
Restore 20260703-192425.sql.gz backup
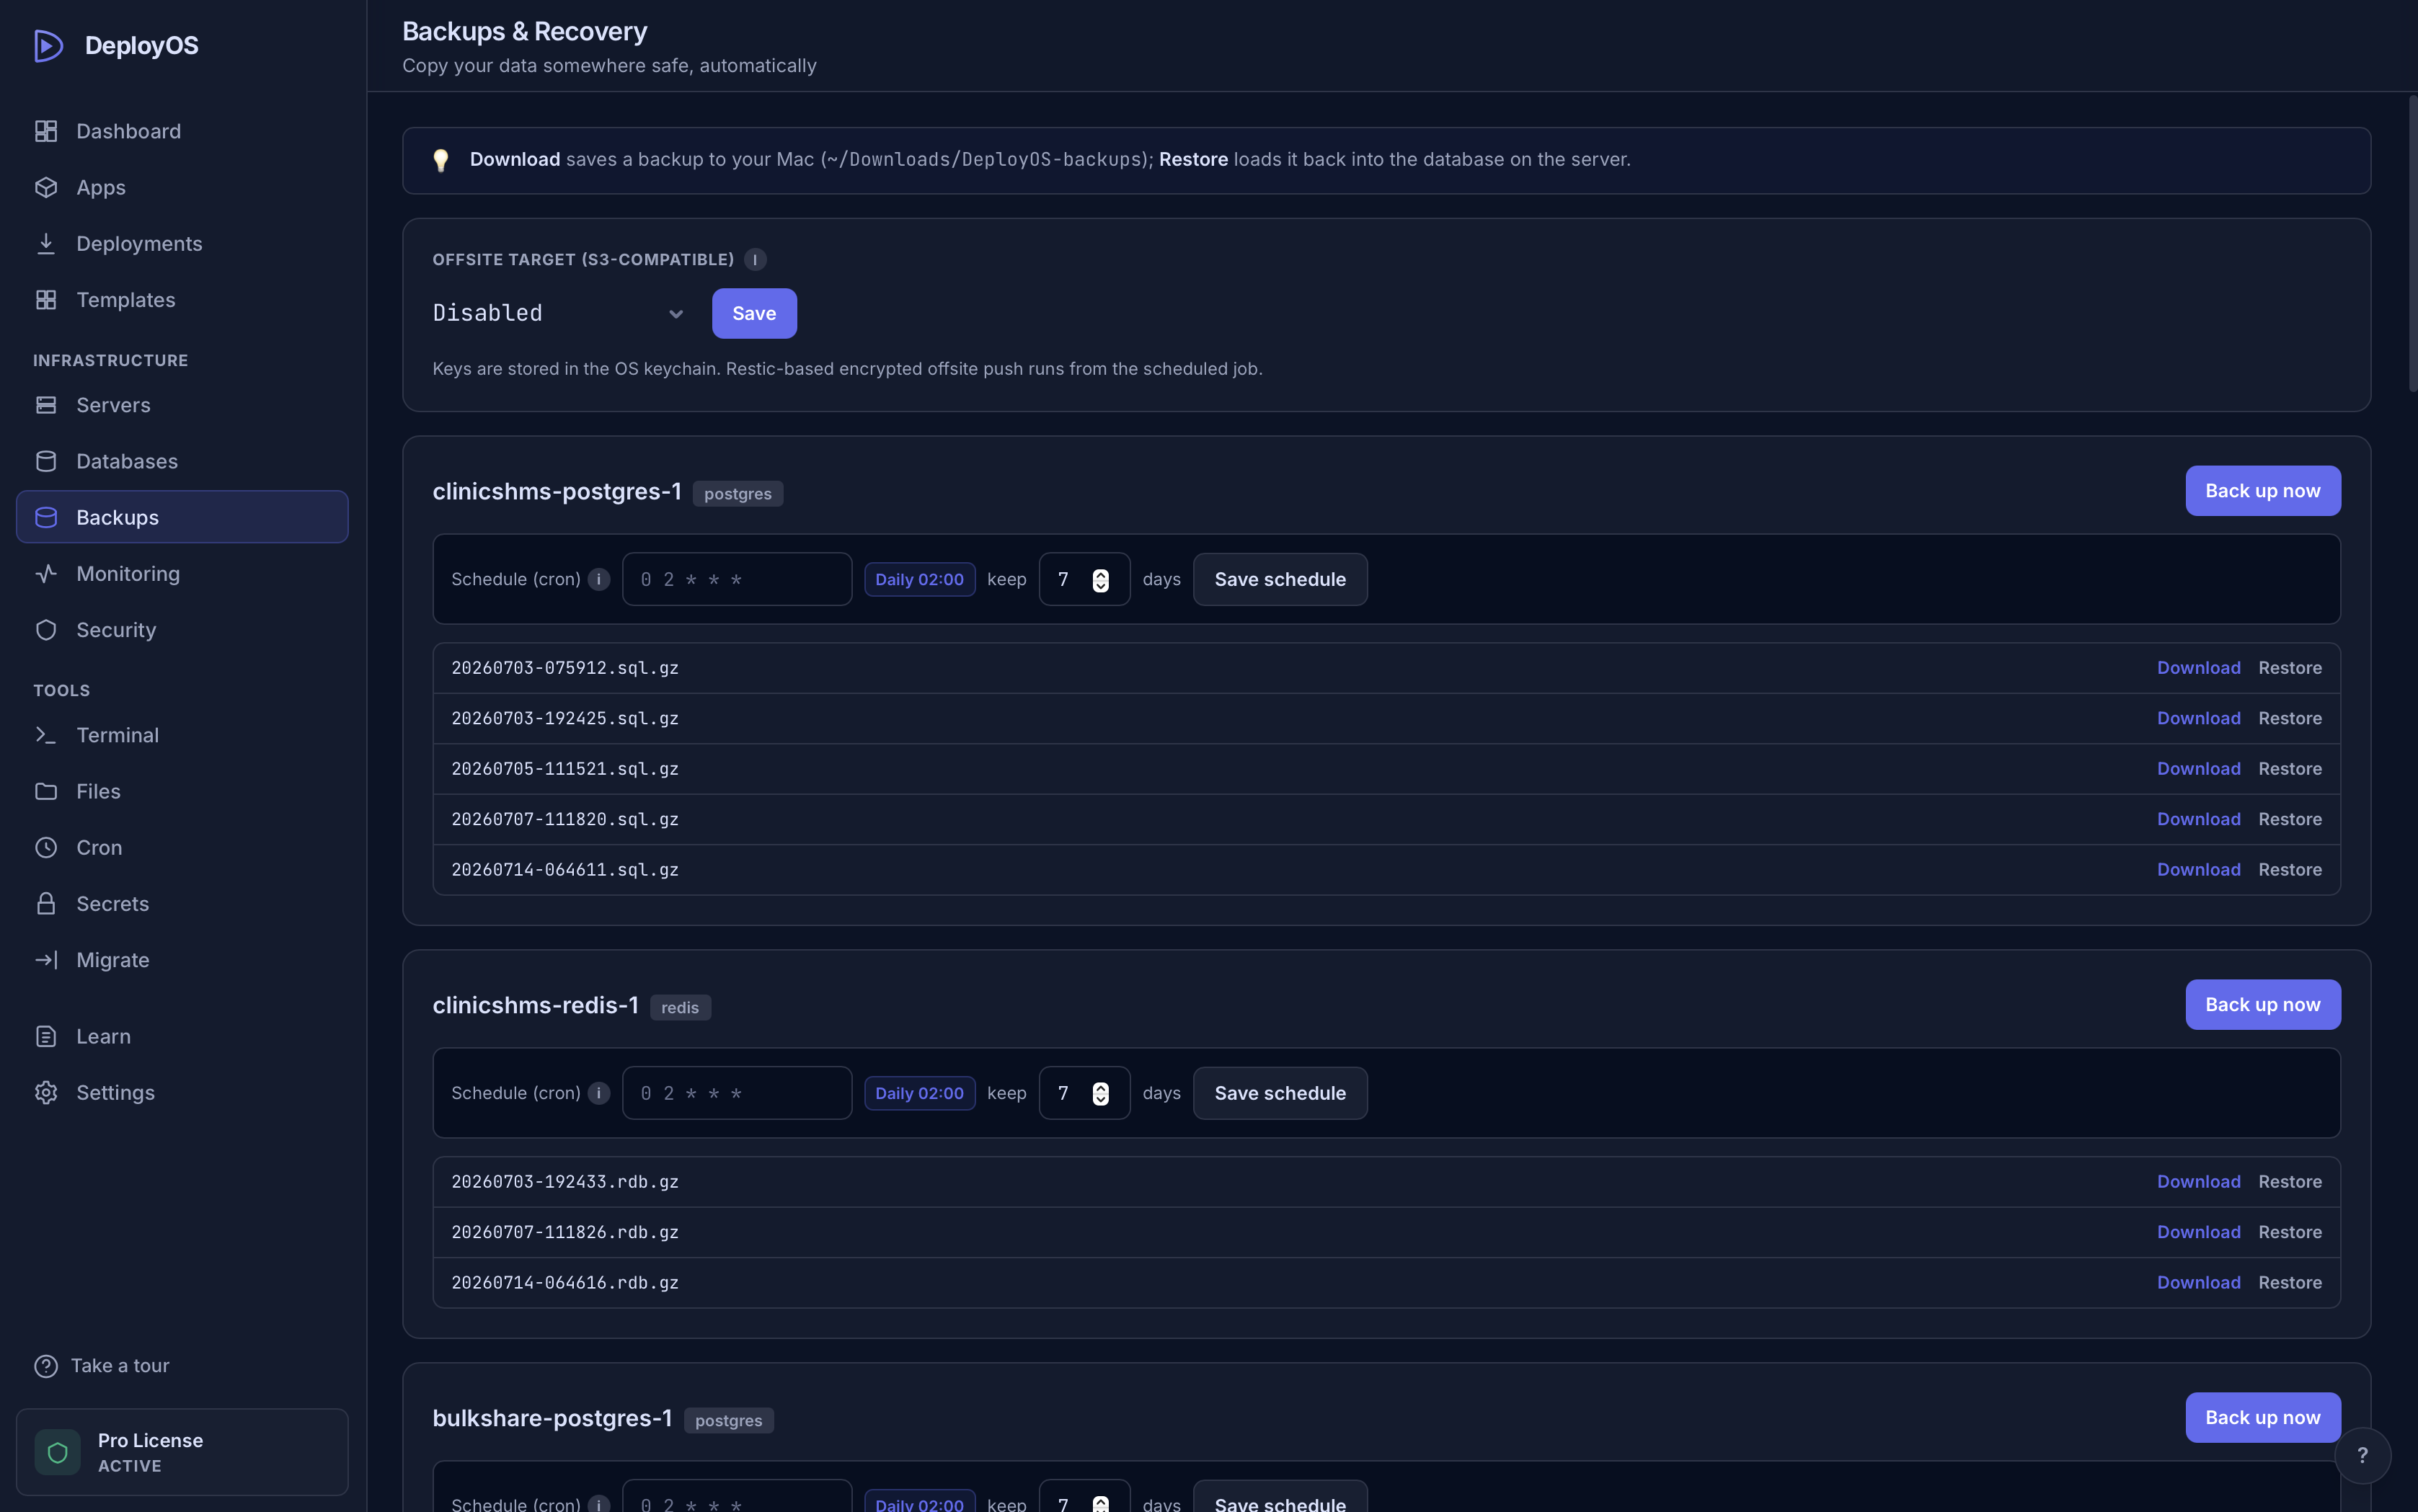point(2290,718)
